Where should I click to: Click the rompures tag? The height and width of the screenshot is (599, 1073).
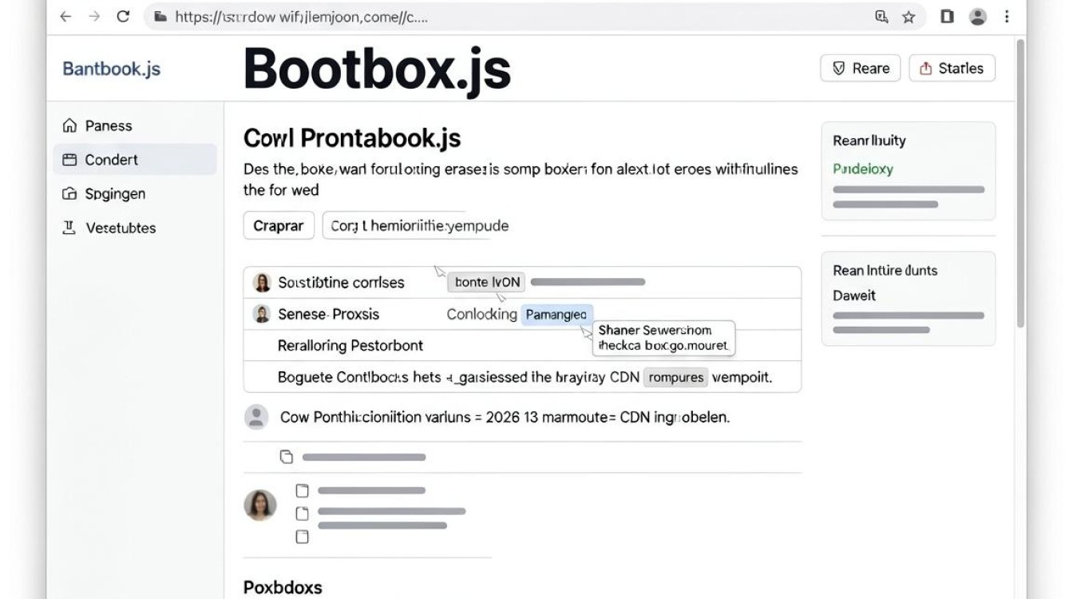pos(676,377)
